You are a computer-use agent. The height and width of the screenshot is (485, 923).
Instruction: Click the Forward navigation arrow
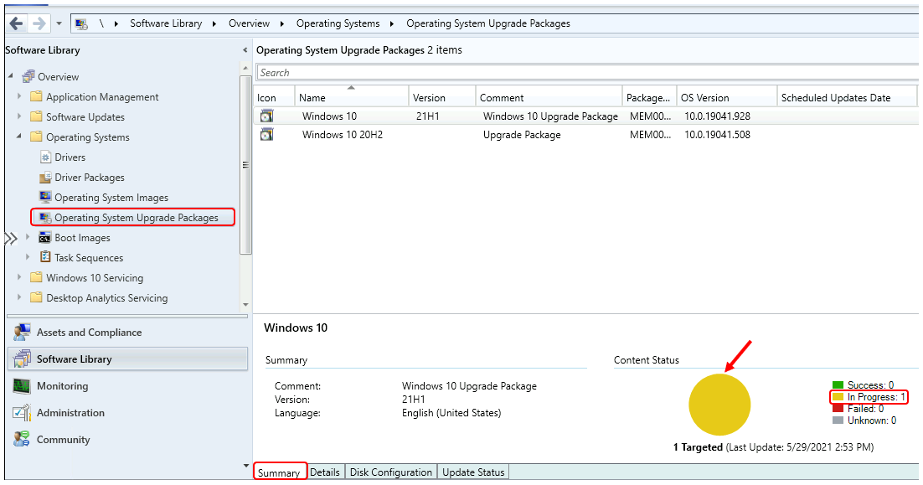coord(39,23)
